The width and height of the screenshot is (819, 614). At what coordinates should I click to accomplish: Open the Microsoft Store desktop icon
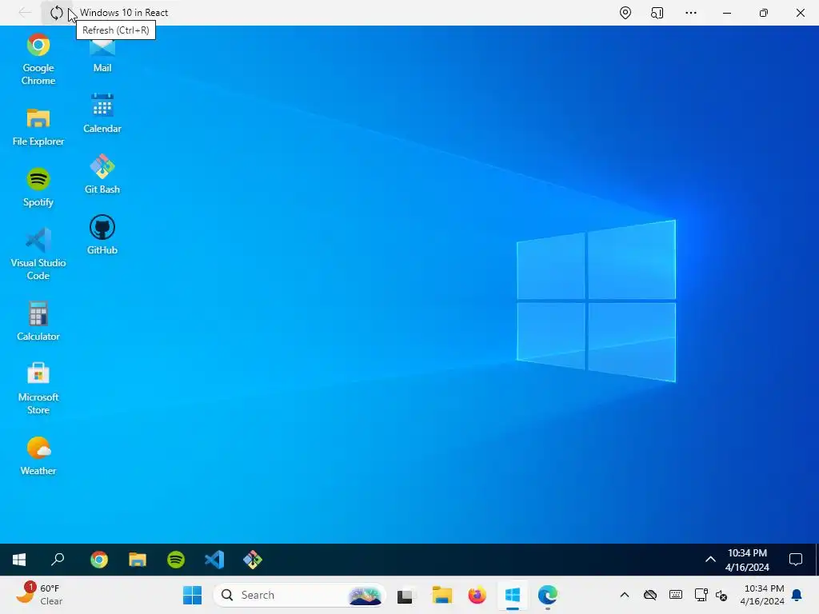coord(38,389)
